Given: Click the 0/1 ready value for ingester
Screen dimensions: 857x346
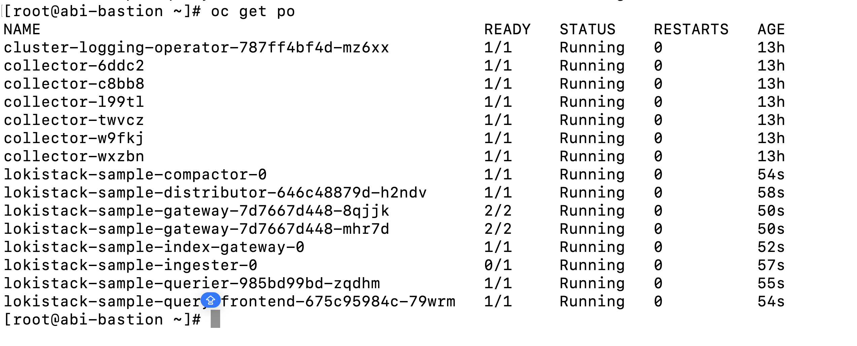Looking at the screenshot, I should tap(498, 265).
